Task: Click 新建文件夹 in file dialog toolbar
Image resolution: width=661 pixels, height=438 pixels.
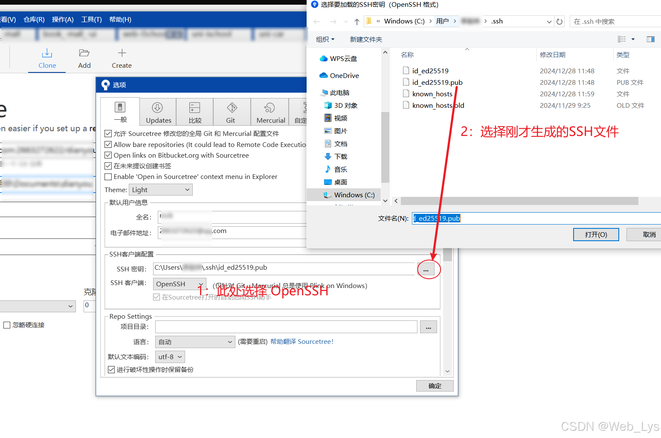Action: point(366,39)
